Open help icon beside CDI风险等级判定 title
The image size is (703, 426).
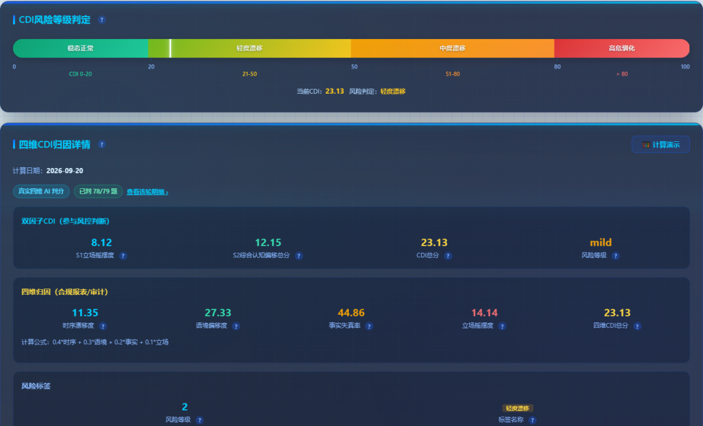(x=102, y=20)
